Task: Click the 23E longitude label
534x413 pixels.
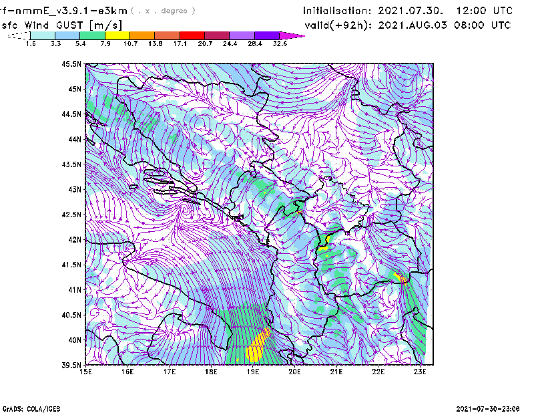Action: pyautogui.click(x=420, y=372)
